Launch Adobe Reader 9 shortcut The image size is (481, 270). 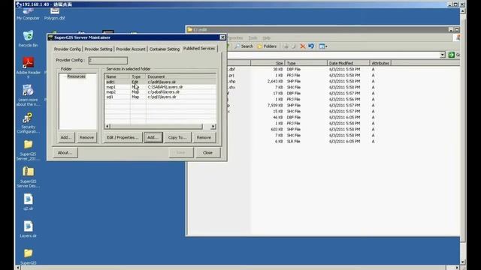(28, 67)
